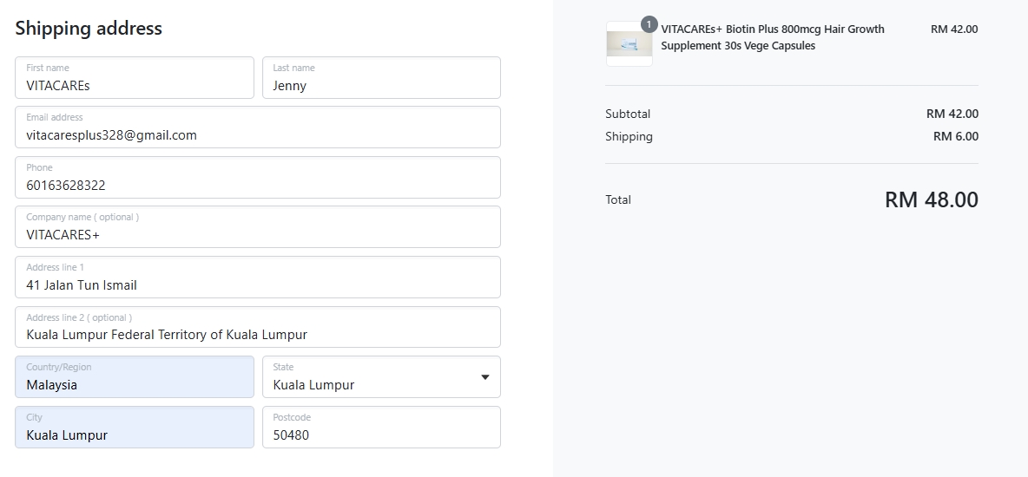Click the First name input field
1028x477 pixels.
135,77
